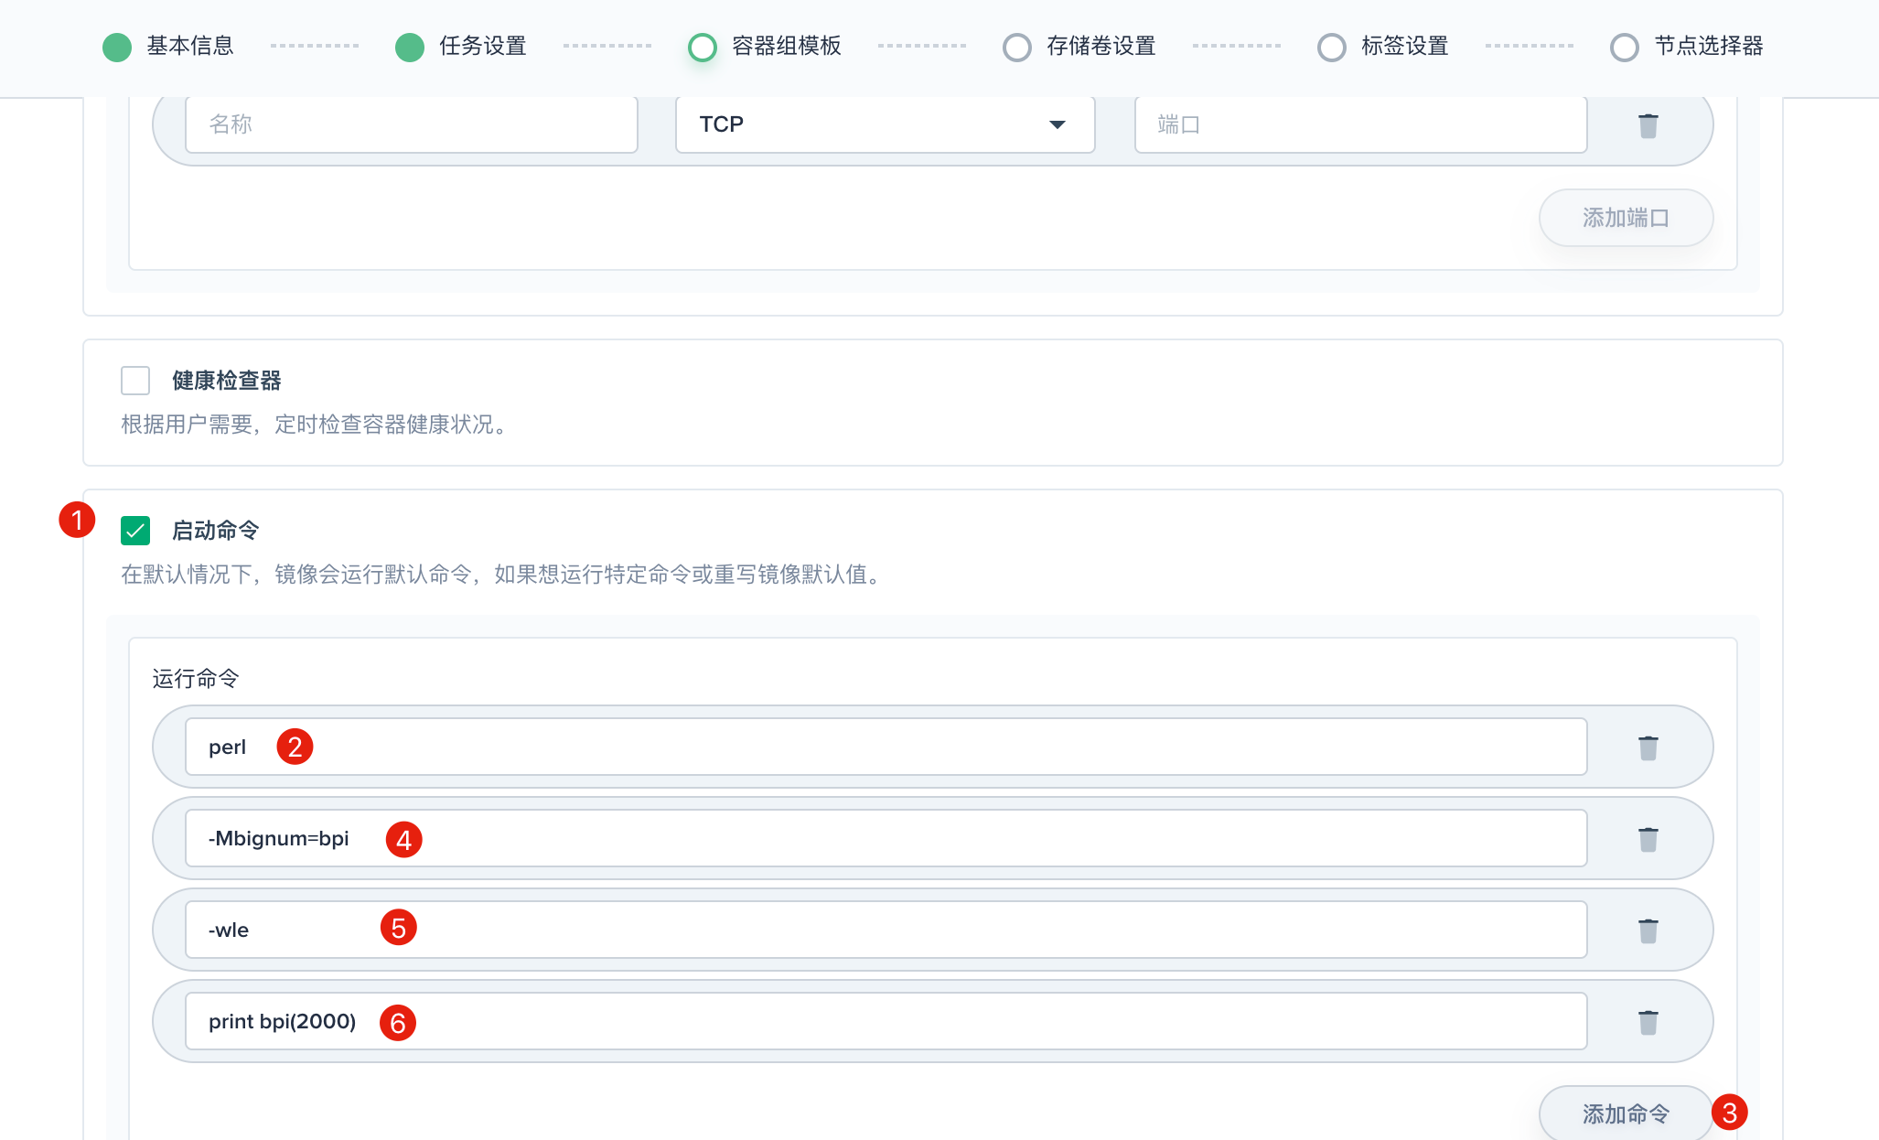The width and height of the screenshot is (1879, 1140).
Task: Open the TCP protocol dropdown
Action: point(884,124)
